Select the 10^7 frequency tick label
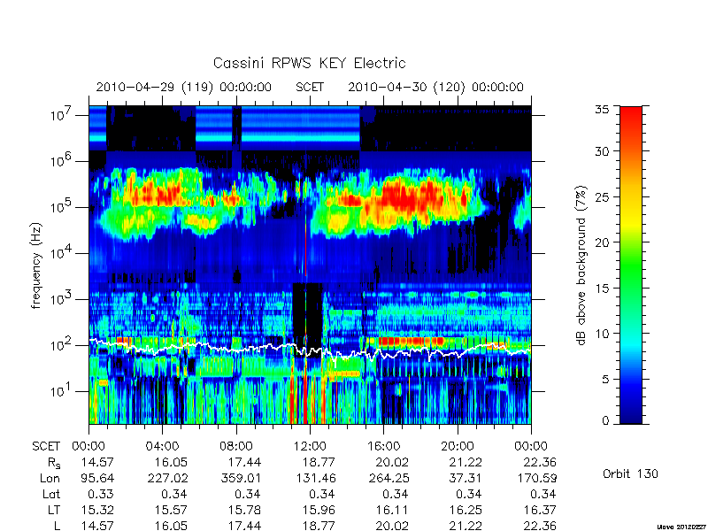Screen dimensions: 708x531 pos(62,114)
